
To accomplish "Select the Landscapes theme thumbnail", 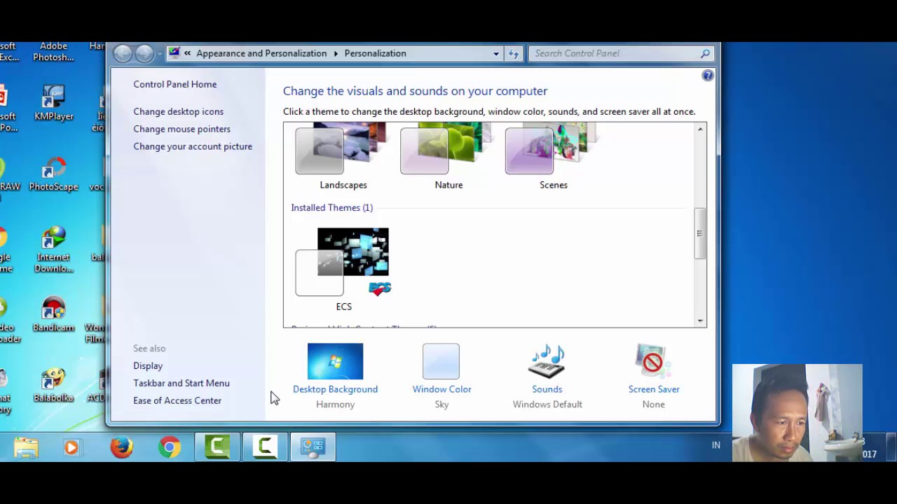I will (x=343, y=148).
